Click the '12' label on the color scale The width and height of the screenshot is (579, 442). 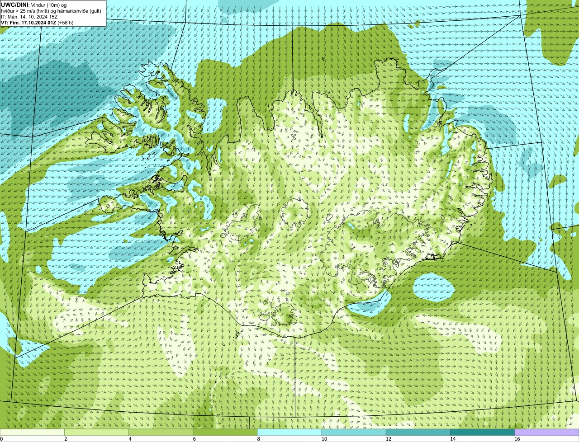point(389,439)
